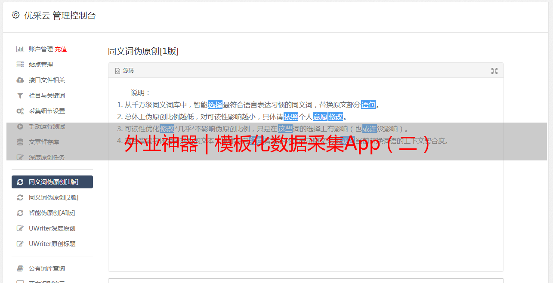Screen dimensions: 553x283
Task: Click the book icon for 公有词库查询
Action: point(20,268)
